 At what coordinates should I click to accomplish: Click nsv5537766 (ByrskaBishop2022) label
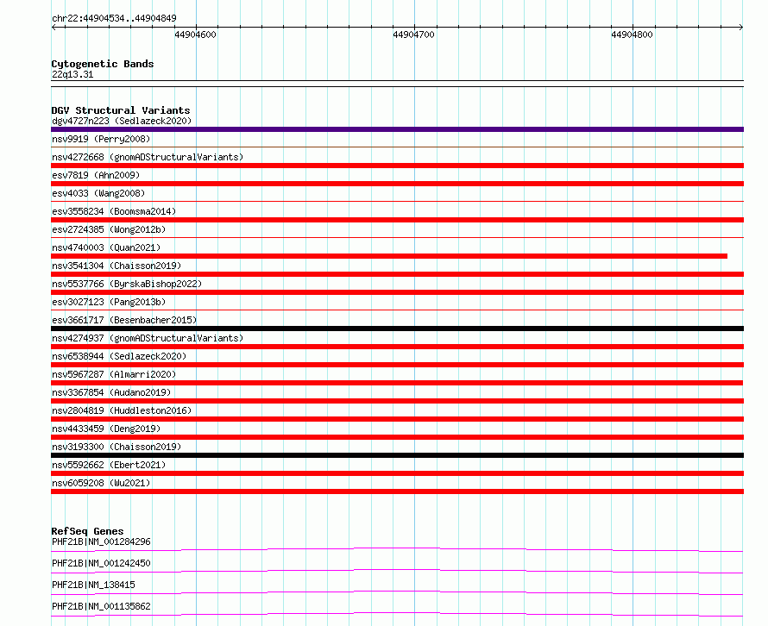(127, 284)
